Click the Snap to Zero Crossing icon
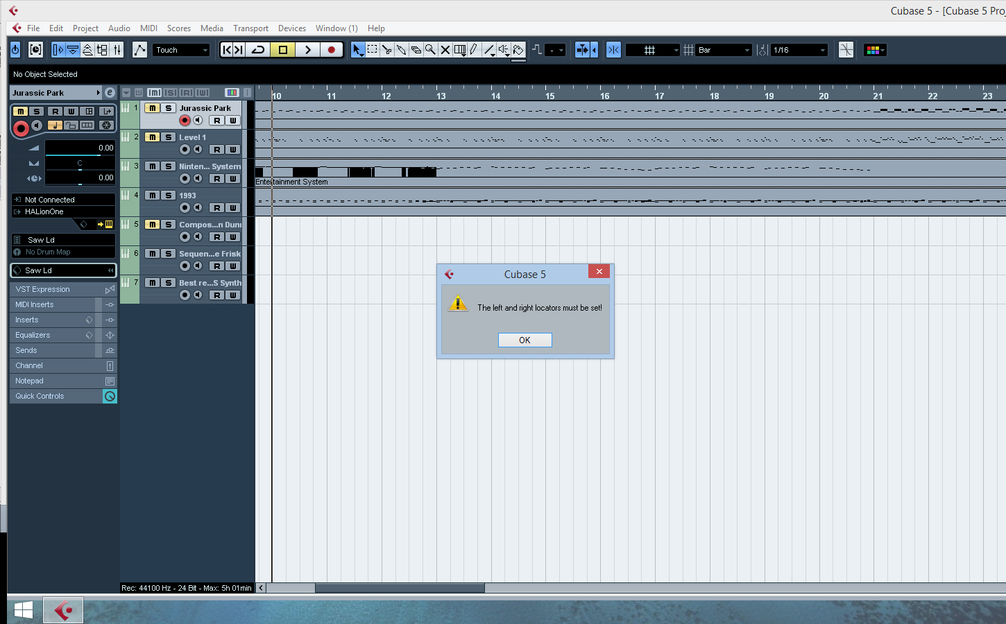Screen dimensions: 1006x624 846,50
